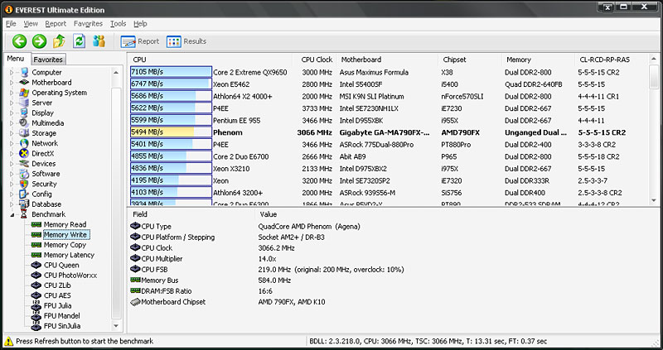Image resolution: width=663 pixels, height=350 pixels.
Task: Select the Multimedia icon in tree
Action: (25, 122)
